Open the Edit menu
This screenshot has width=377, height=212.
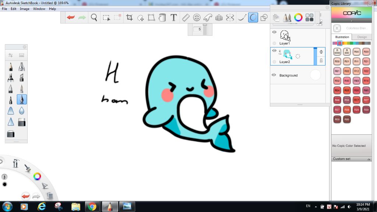coord(14,9)
